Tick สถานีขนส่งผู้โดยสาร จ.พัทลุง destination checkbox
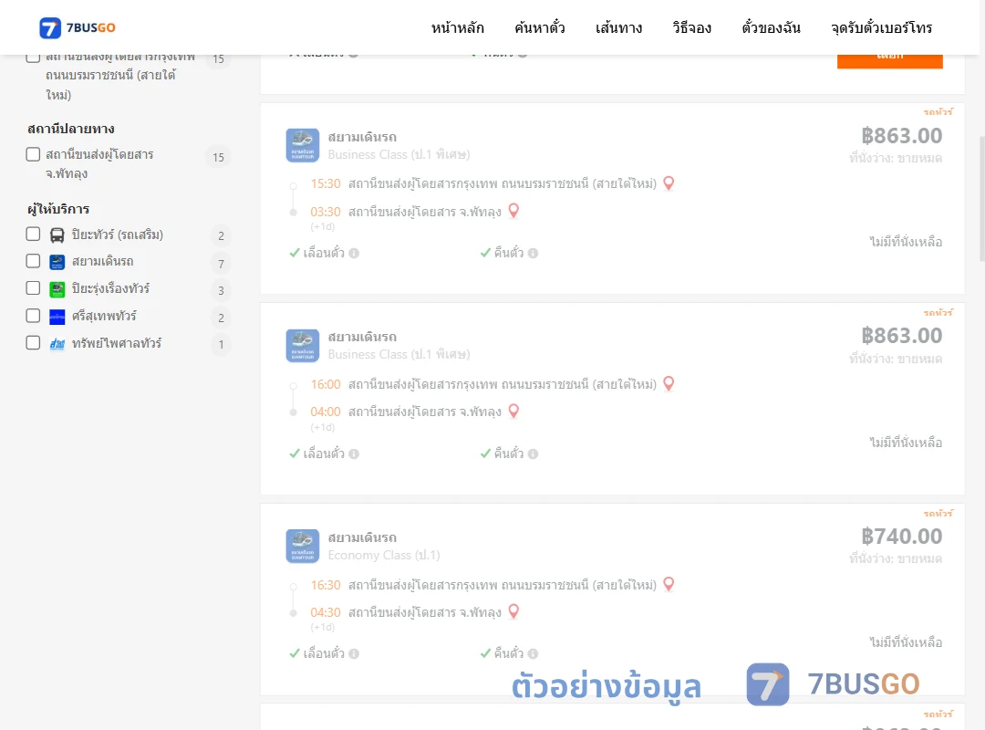Image resolution: width=985 pixels, height=730 pixels. 34,154
